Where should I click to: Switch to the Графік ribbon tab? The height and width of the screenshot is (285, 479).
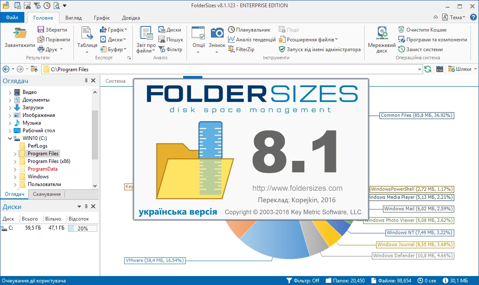102,17
